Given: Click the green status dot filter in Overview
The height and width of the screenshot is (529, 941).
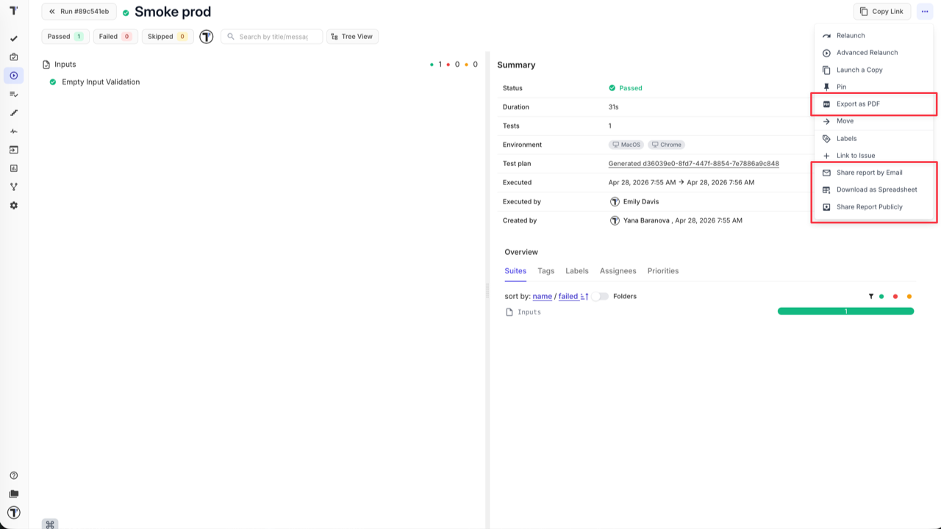Looking at the screenshot, I should [x=881, y=297].
